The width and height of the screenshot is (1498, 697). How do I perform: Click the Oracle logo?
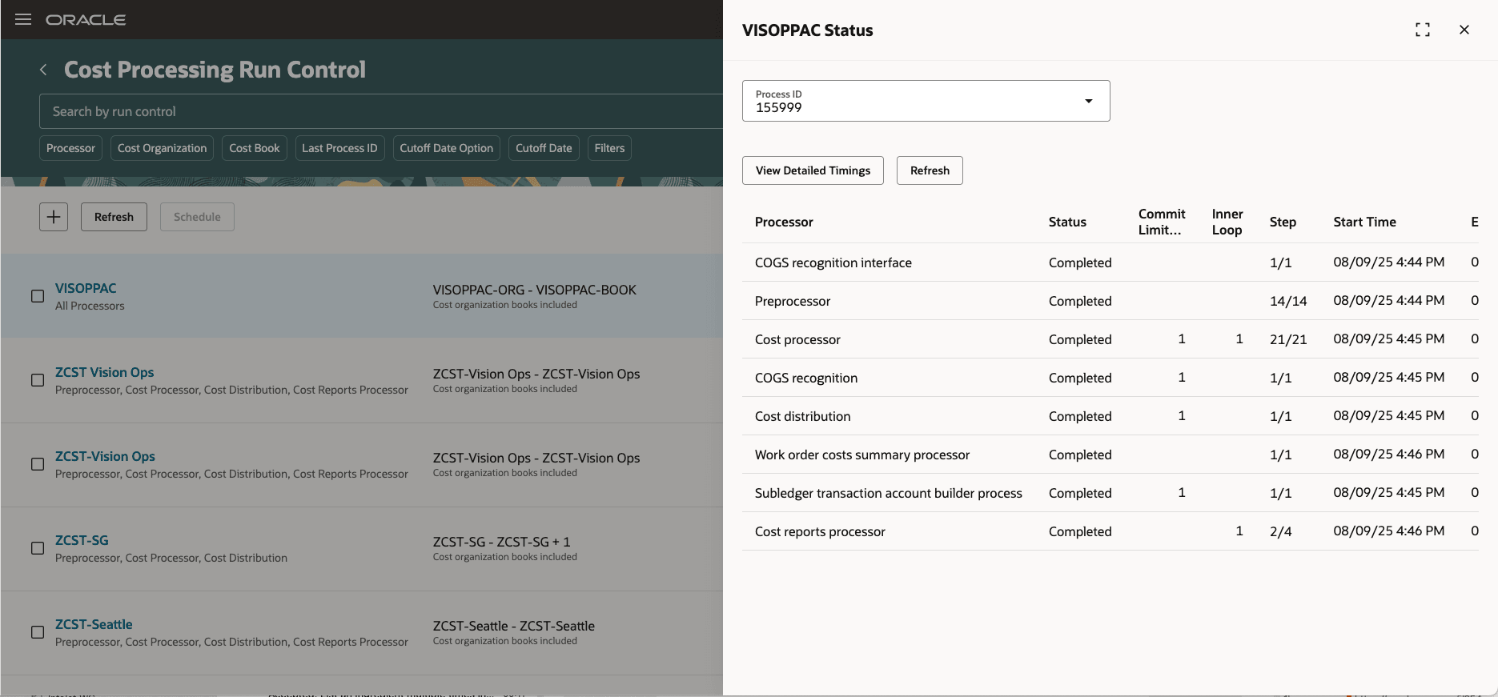pos(86,20)
